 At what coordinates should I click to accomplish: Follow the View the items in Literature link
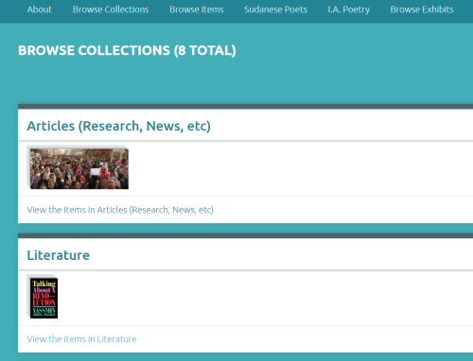pos(81,339)
